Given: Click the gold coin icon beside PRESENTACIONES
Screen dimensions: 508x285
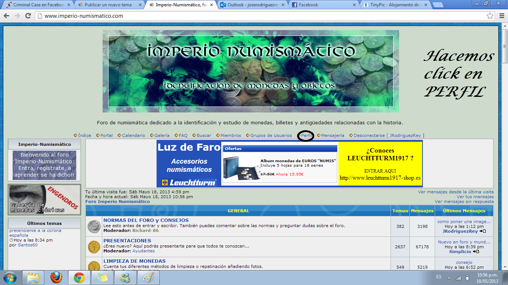Looking at the screenshot, I should [94, 247].
